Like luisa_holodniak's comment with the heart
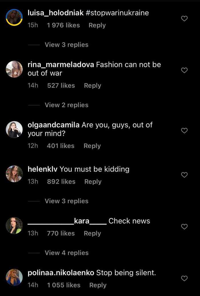 (x=185, y=19)
